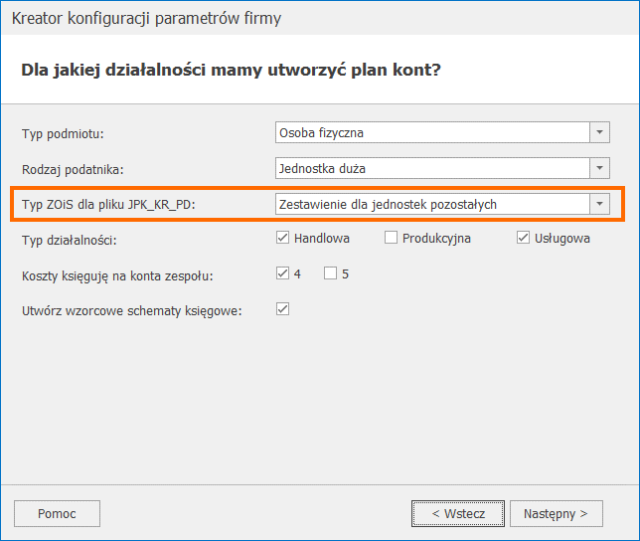Expand the Rodzaj podatnika dropdown arrow

point(599,168)
